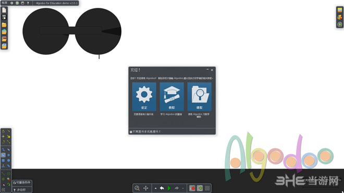
Task: Expand the small up arrow beside undo
Action: [155, 188]
